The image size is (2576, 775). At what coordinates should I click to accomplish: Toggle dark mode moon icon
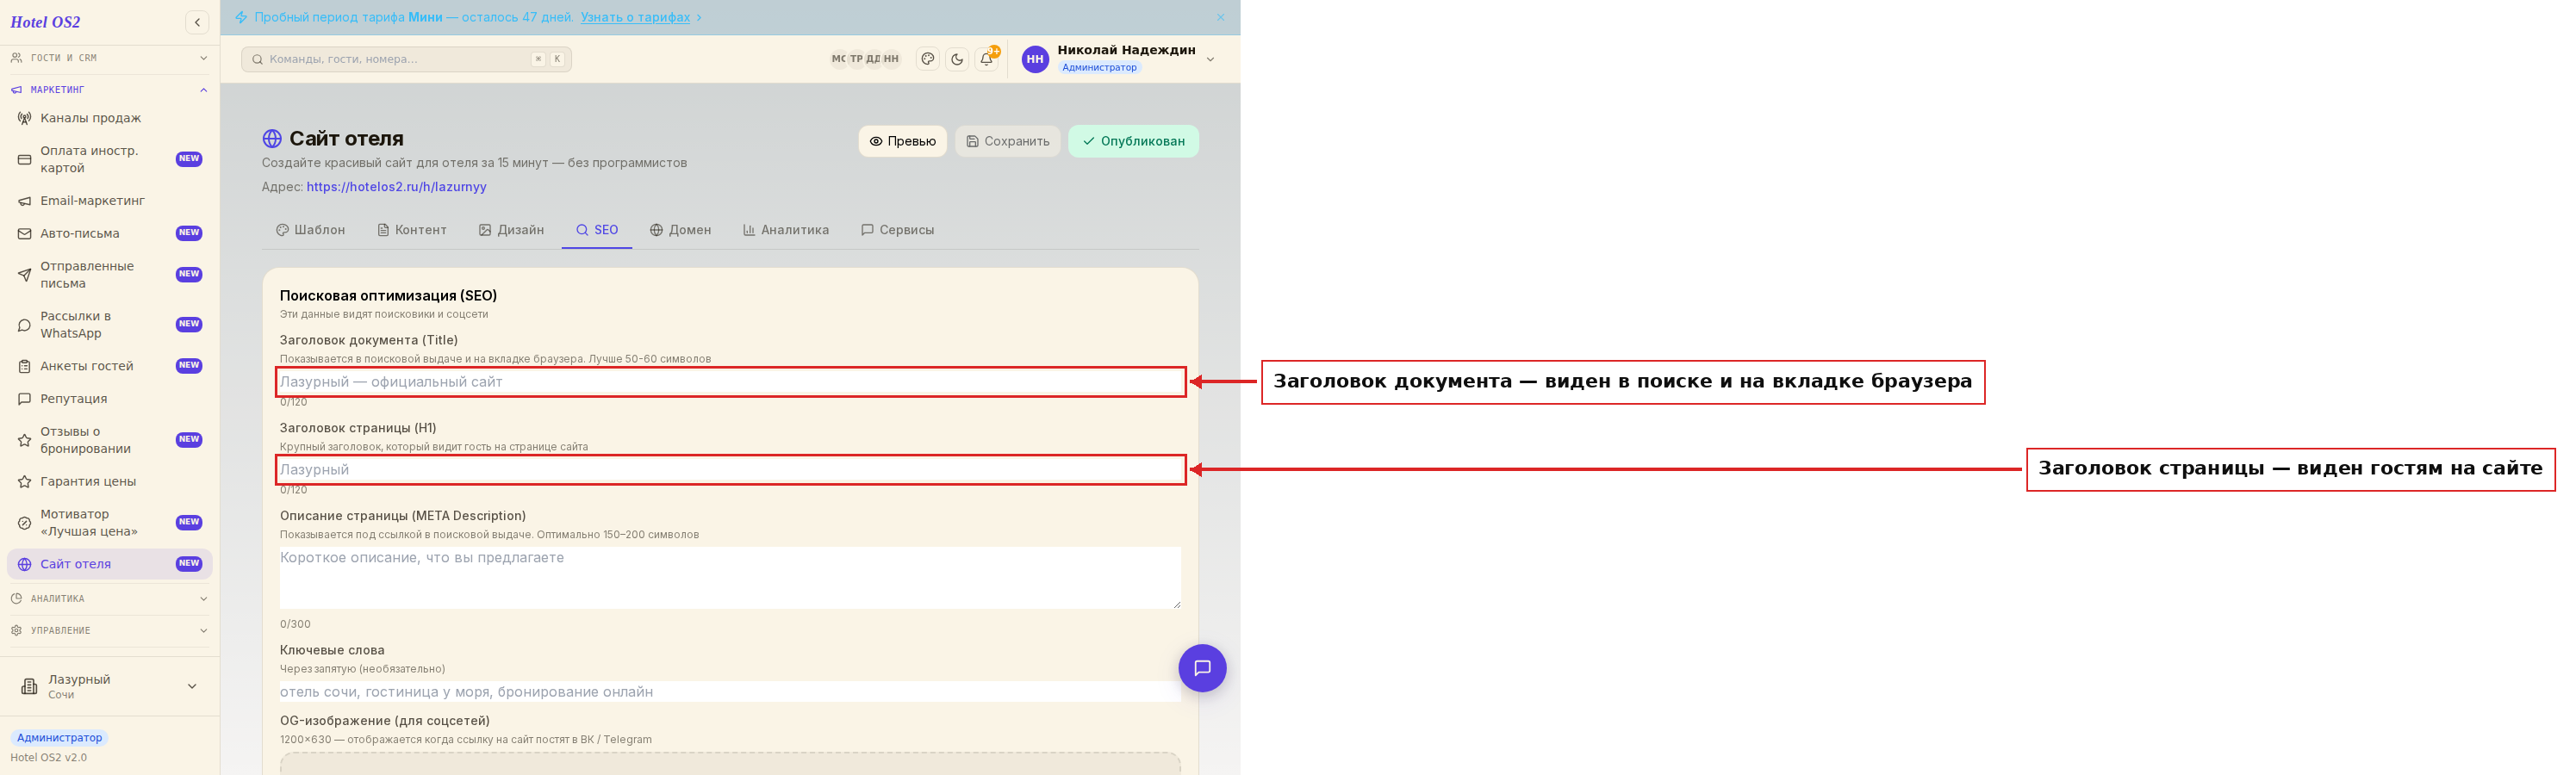957,59
